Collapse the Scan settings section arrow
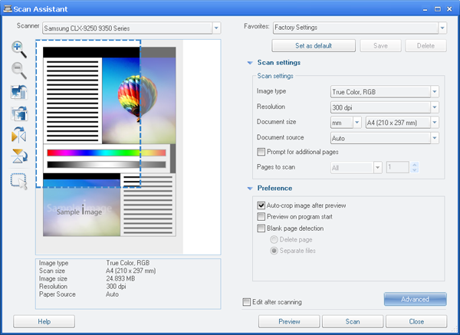 (x=249, y=63)
